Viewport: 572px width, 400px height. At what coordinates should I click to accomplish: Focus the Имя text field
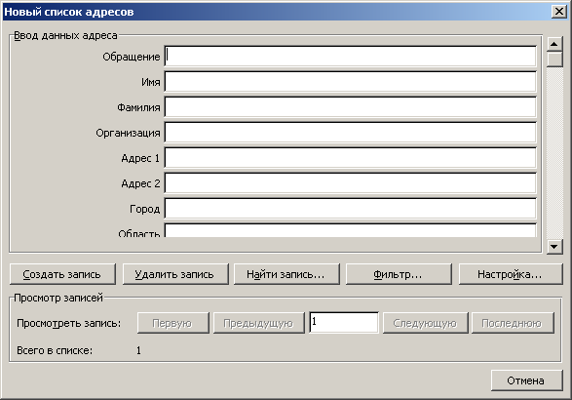[350, 81]
